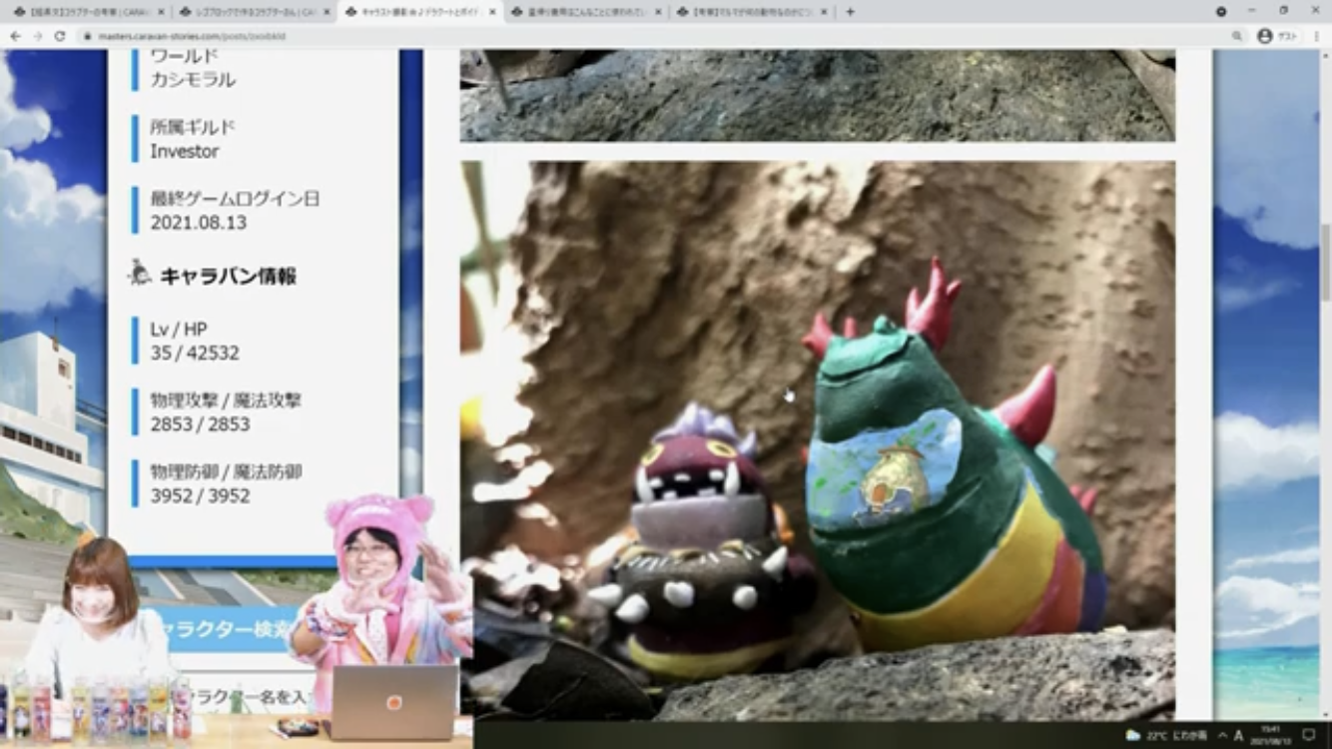Switch to the レゴブロック tab

pyautogui.click(x=254, y=12)
